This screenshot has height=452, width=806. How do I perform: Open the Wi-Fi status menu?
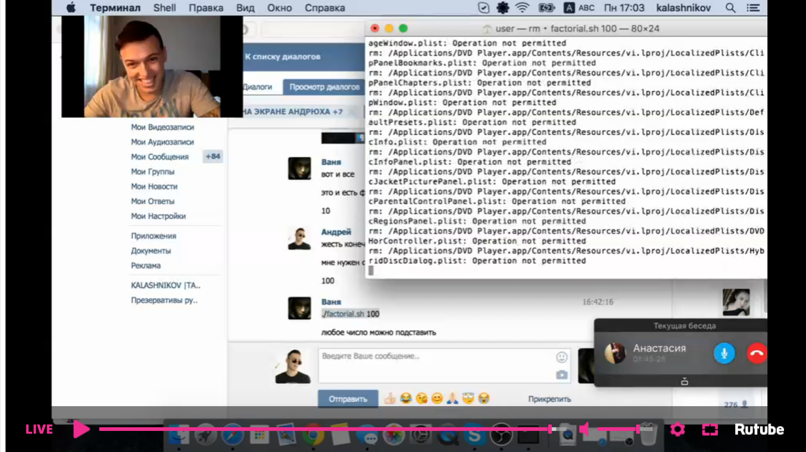point(522,8)
